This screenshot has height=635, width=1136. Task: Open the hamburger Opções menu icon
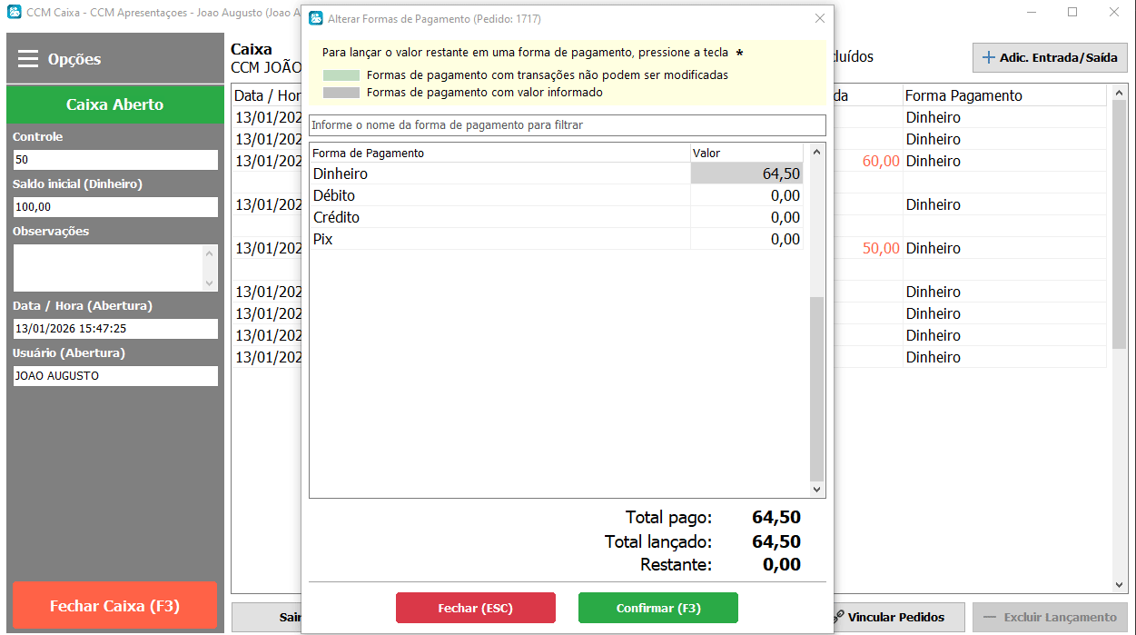point(28,59)
